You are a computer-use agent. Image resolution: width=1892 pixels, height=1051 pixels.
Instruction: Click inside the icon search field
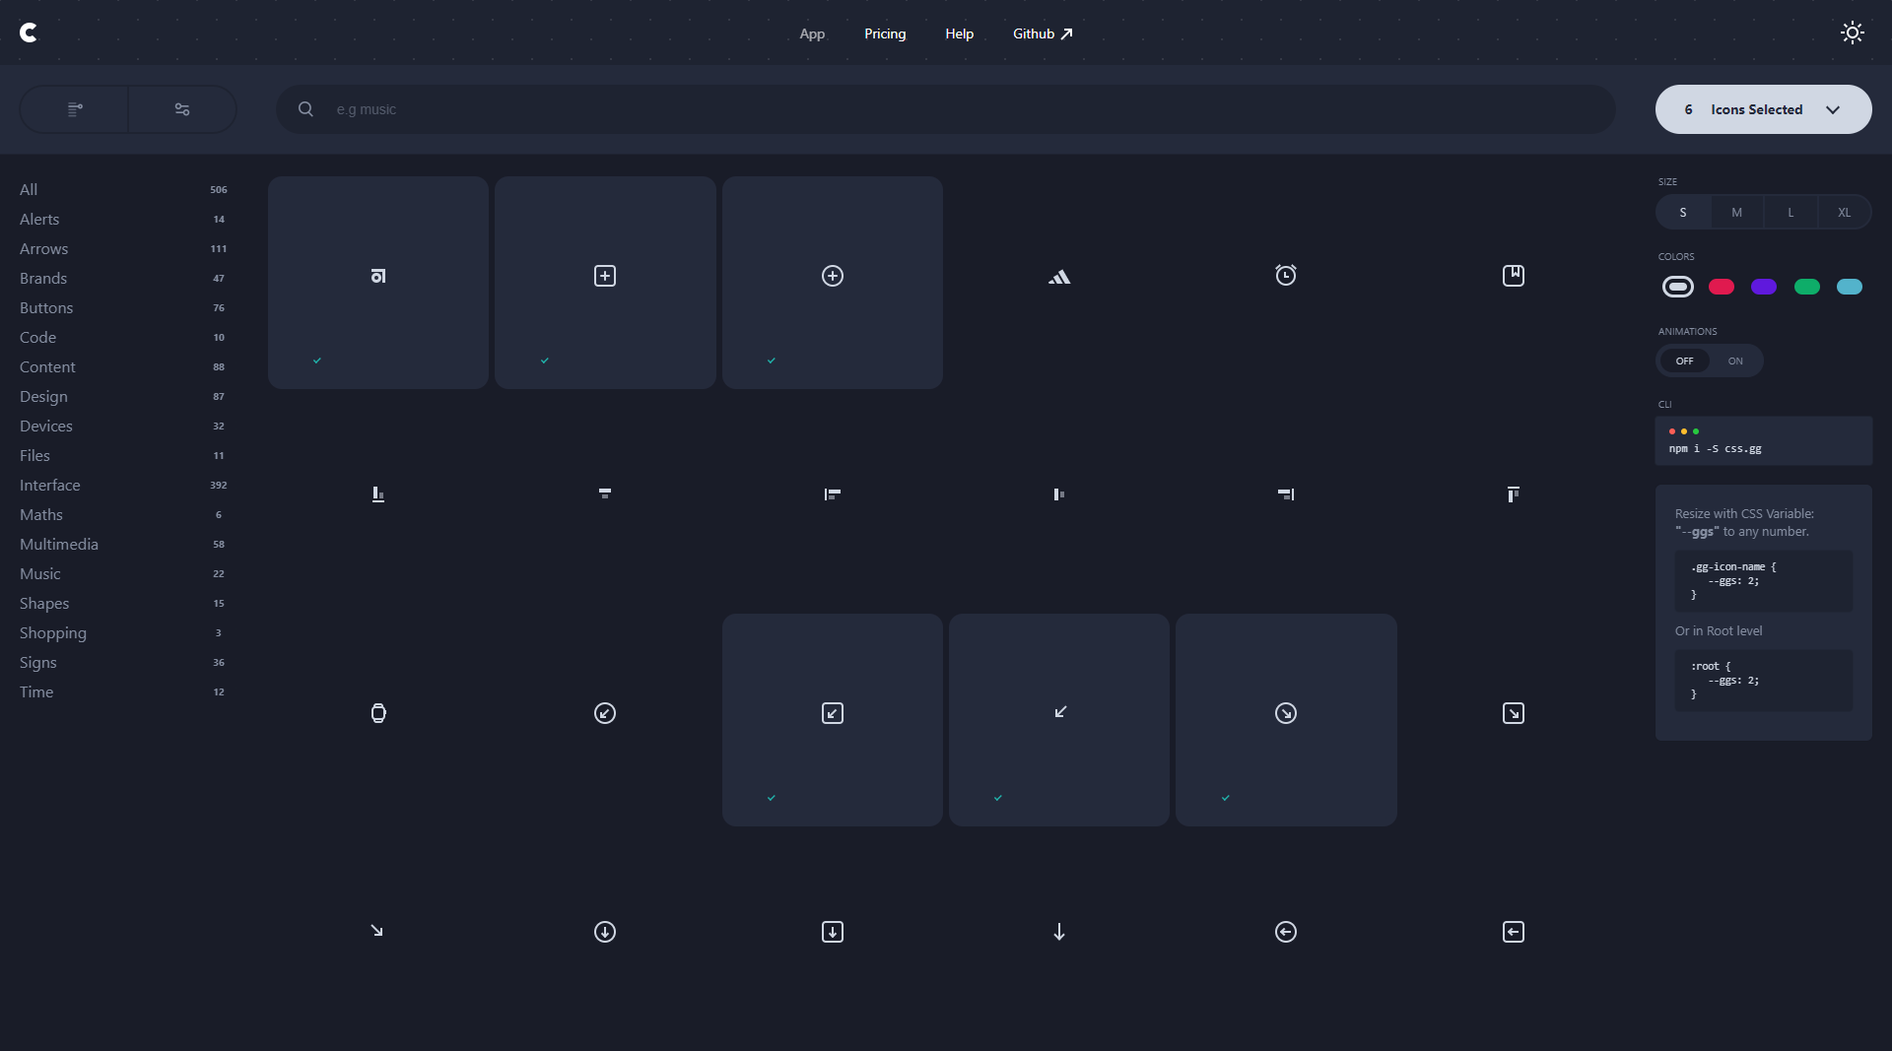[690, 109]
